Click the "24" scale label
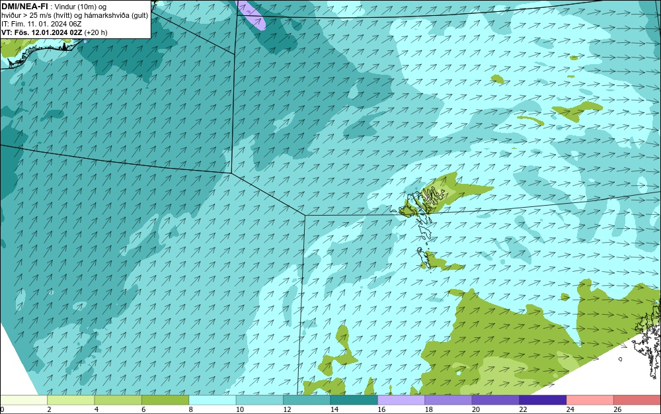661x414 pixels. pyautogui.click(x=570, y=409)
